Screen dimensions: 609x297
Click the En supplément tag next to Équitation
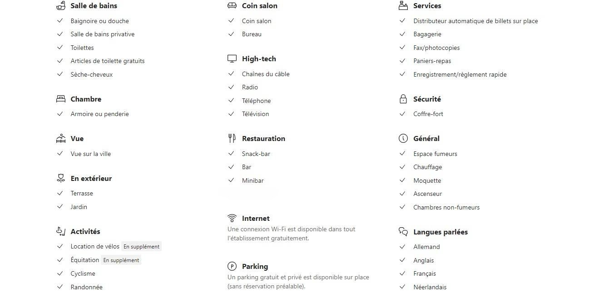(x=121, y=260)
